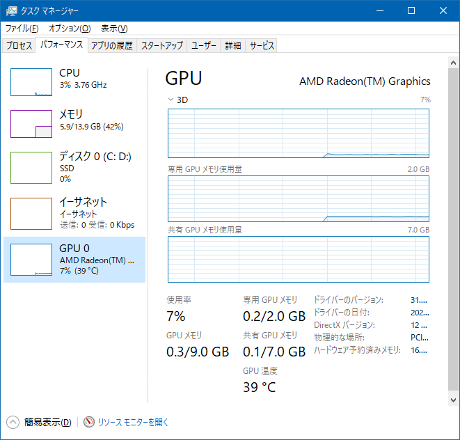Open the 詳細 tab
460x440 pixels.
233,45
